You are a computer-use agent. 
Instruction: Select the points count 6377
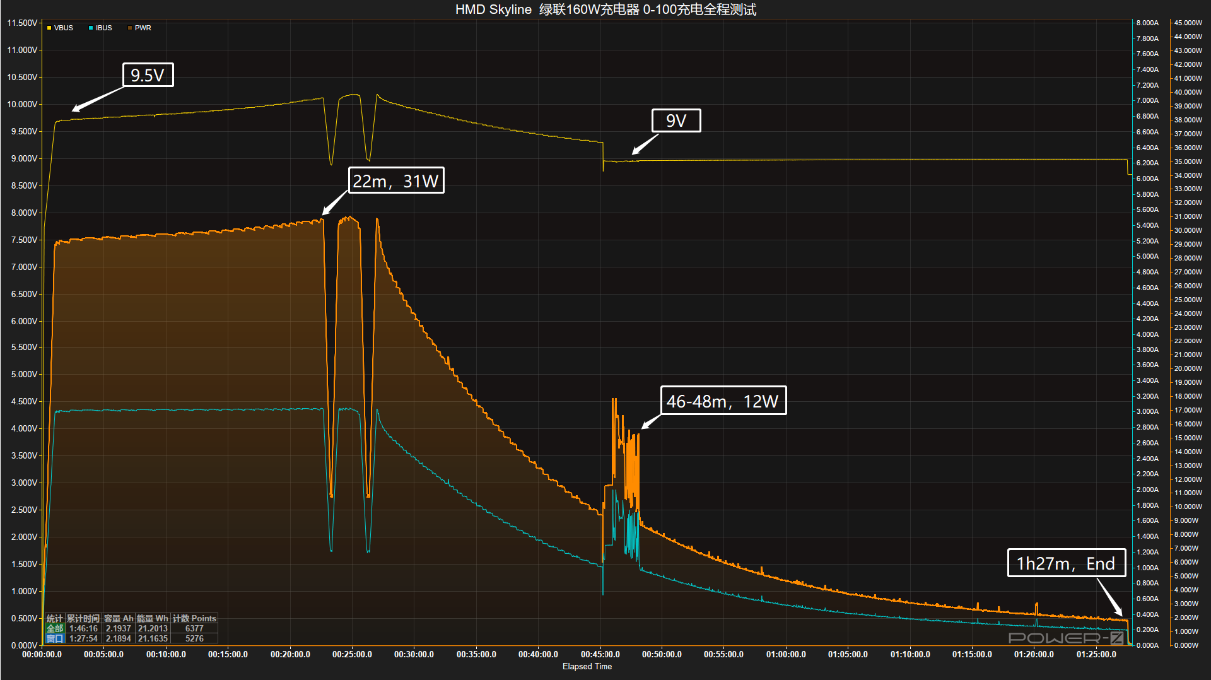coord(194,628)
